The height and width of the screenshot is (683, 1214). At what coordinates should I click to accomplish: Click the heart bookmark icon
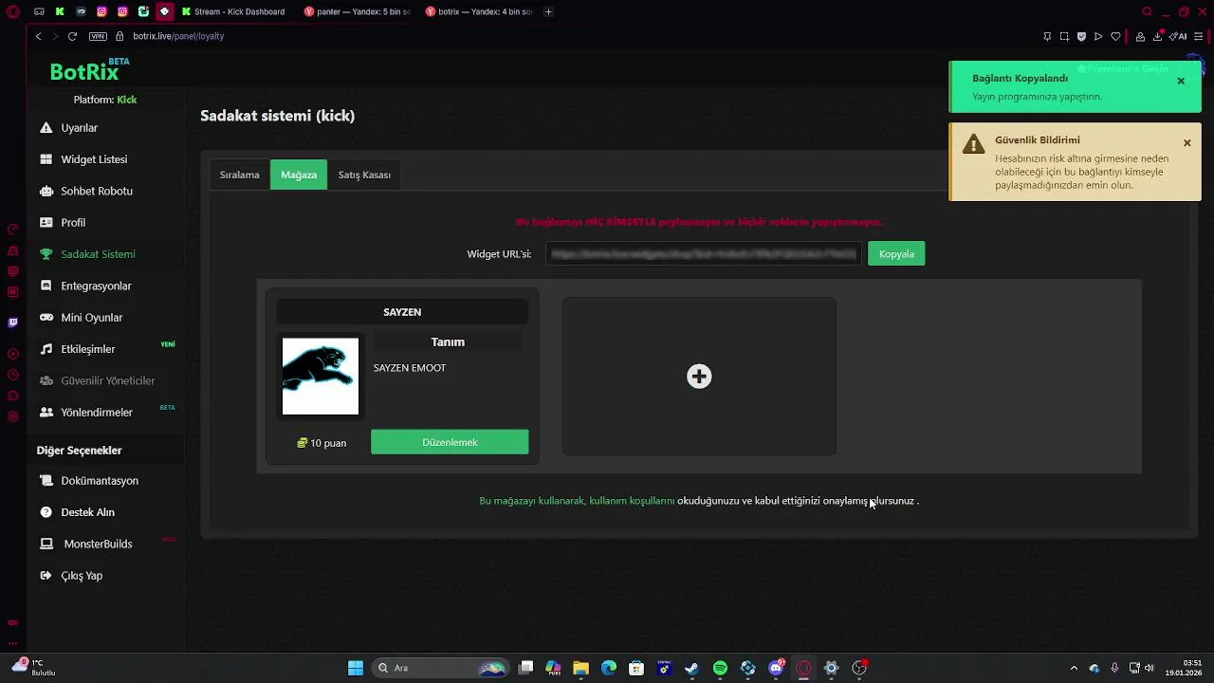pyautogui.click(x=1115, y=36)
